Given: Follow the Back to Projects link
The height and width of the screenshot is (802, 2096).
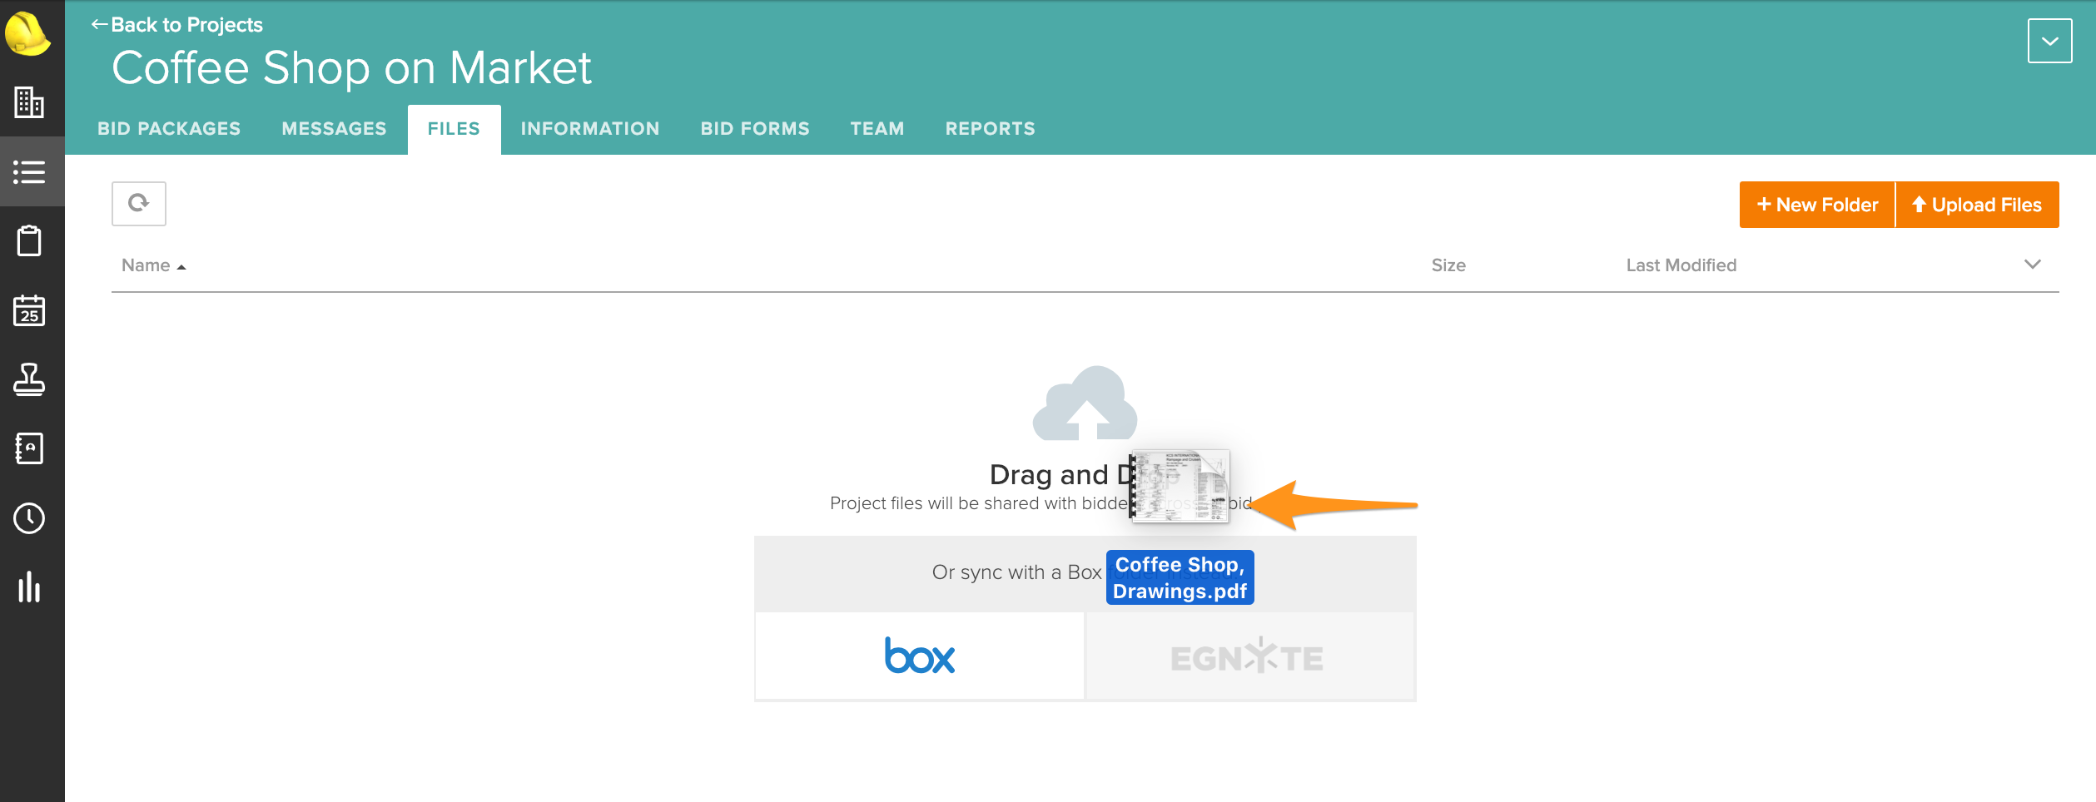Looking at the screenshot, I should [177, 25].
